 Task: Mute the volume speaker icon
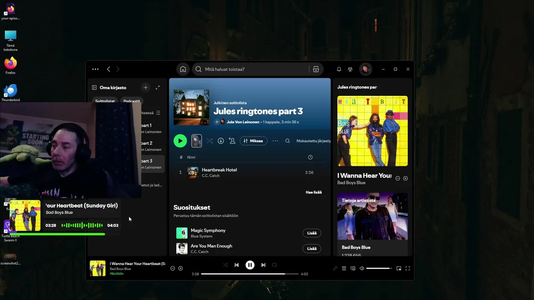pyautogui.click(x=362, y=268)
